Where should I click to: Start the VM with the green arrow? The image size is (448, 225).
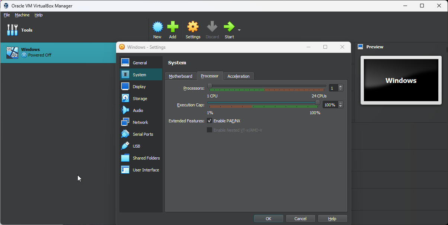[229, 27]
